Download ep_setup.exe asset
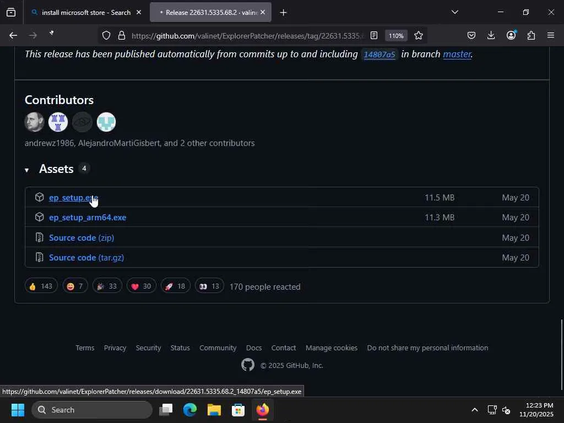 click(x=73, y=198)
